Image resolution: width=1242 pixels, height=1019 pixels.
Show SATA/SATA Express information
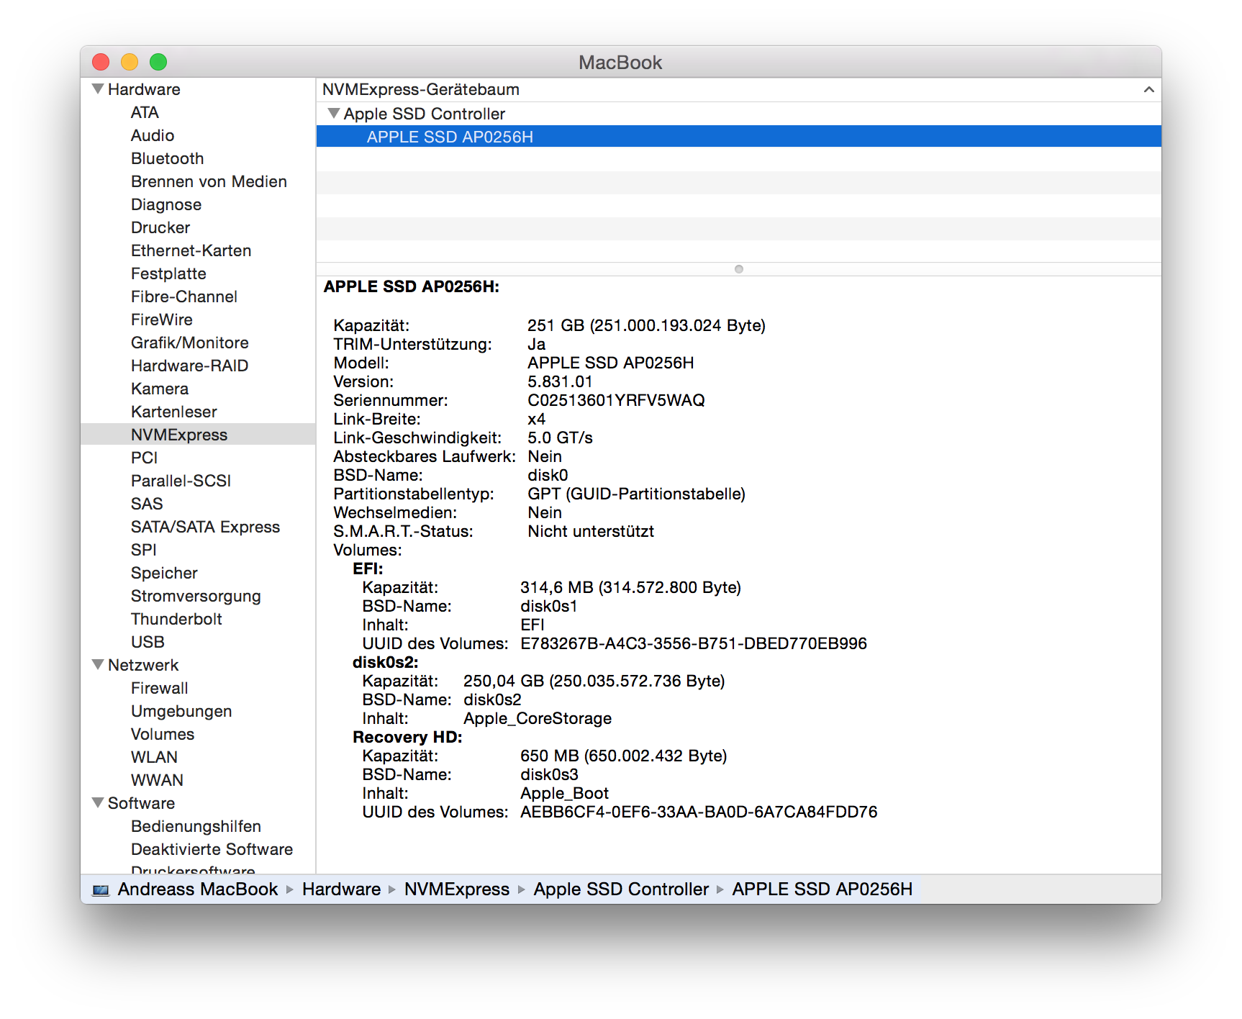click(x=205, y=527)
